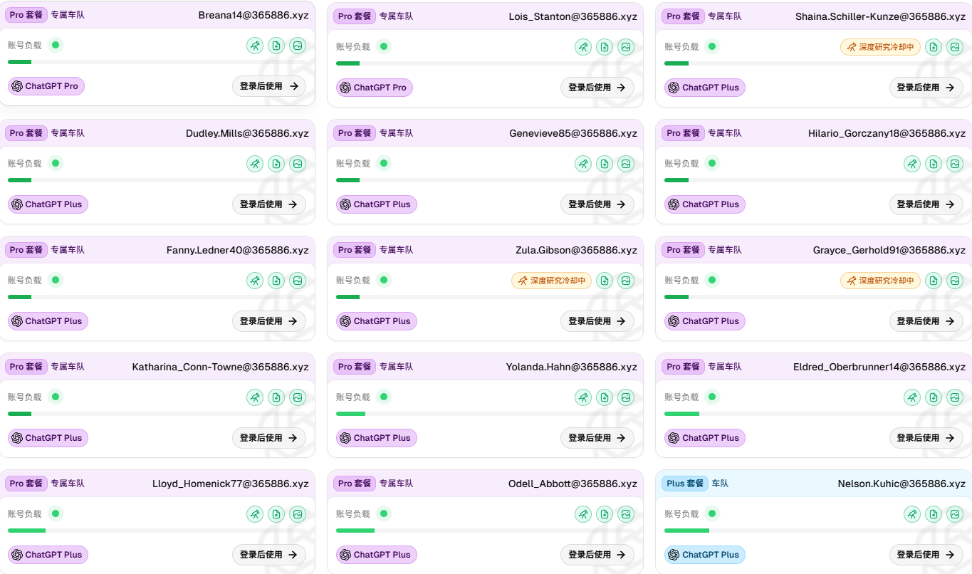Click the telescope icon on Katharina_Conn-Towne's card

(255, 397)
